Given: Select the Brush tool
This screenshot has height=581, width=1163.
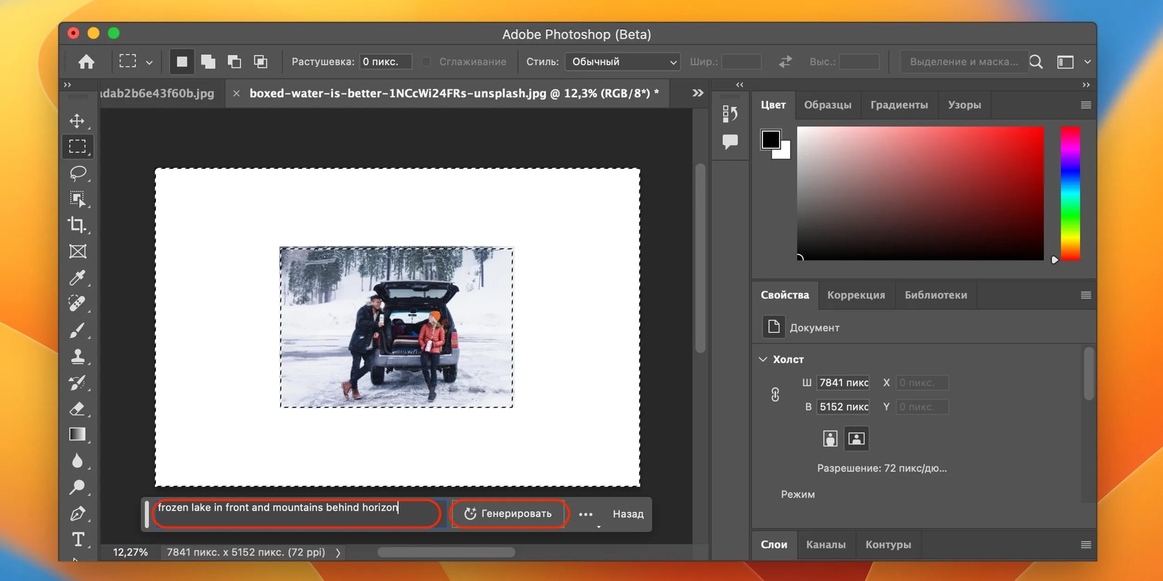Looking at the screenshot, I should tap(77, 330).
